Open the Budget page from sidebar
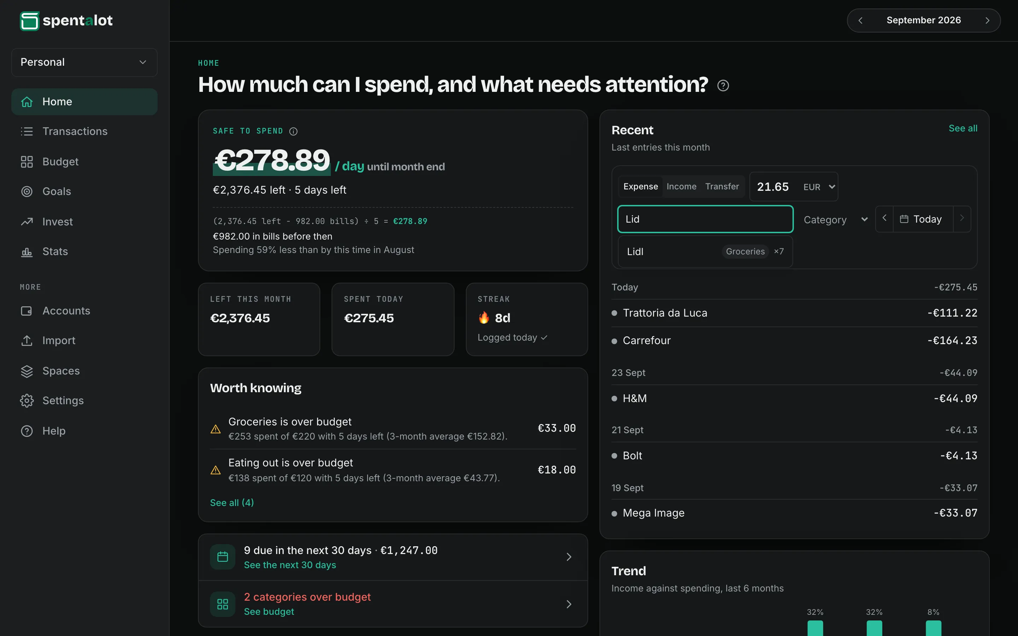Screen dimensions: 1018x636 click(84, 161)
